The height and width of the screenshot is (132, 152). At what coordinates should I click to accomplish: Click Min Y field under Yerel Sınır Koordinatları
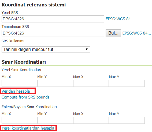55,83
